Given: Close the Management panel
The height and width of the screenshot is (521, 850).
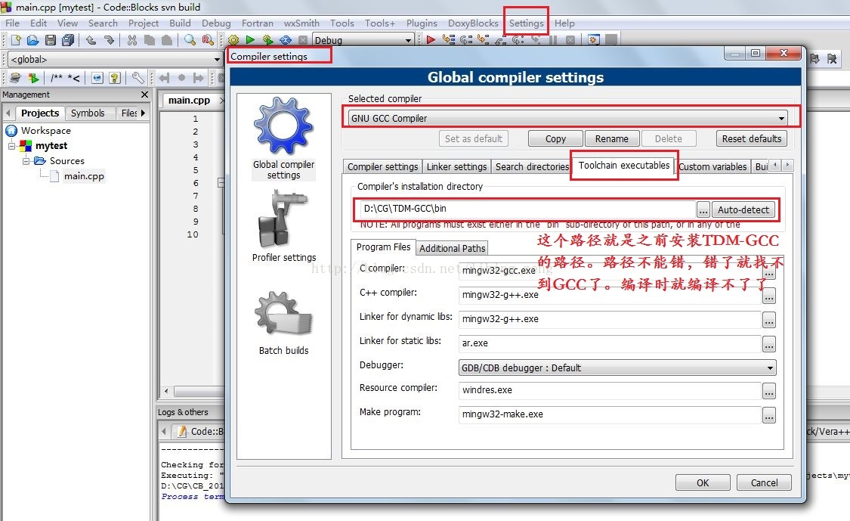Looking at the screenshot, I should (x=144, y=95).
